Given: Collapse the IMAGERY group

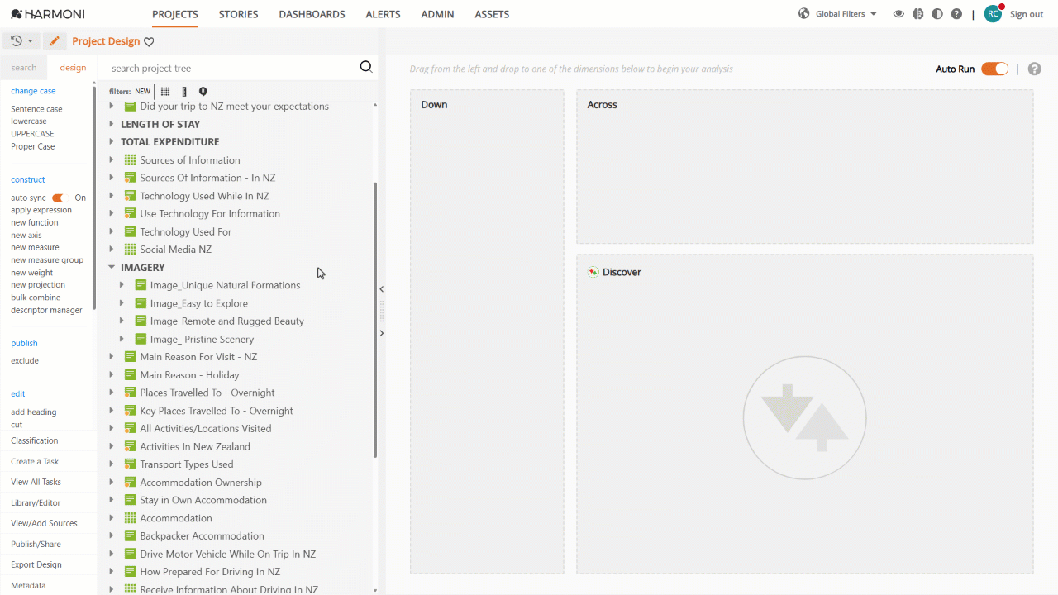Looking at the screenshot, I should 112,268.
